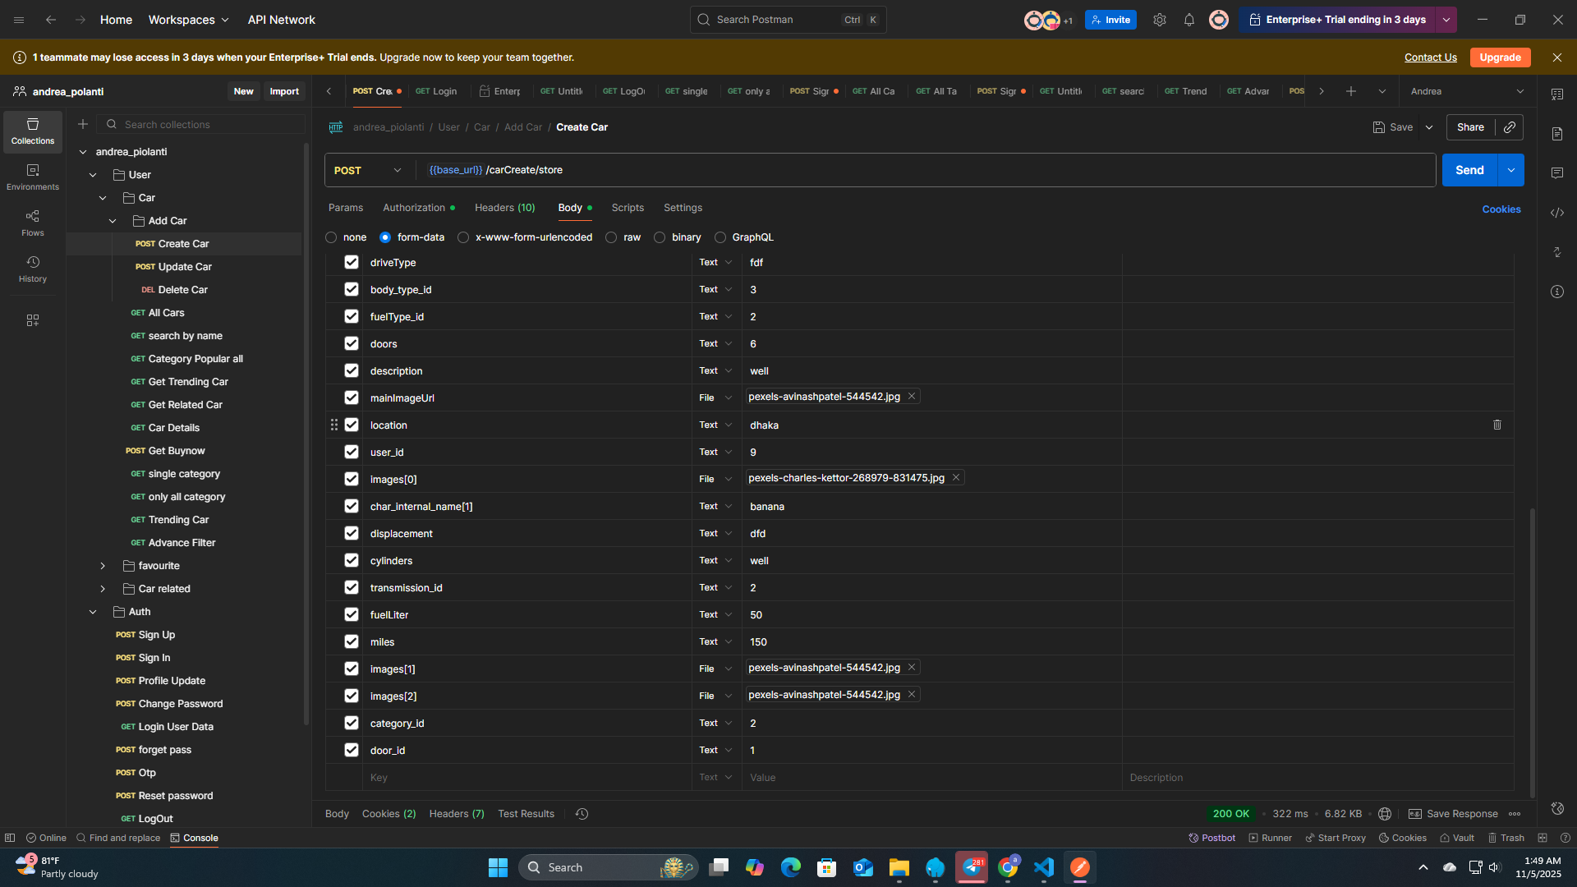Uncheck the door_id row checkbox
Screen dimensions: 1577x887
[352, 750]
